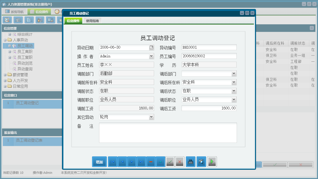Select 员工离职 in the tree
The image size is (318, 179).
coord(25,52)
